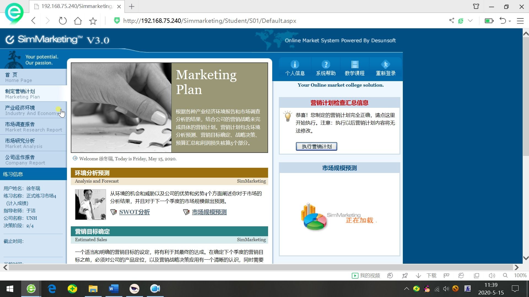
Task: Click 执行营销计划 button
Action: (x=316, y=146)
